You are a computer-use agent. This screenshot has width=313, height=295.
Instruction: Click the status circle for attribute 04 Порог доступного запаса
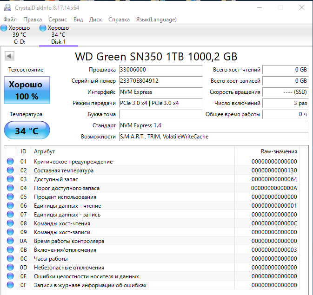pos(10,188)
